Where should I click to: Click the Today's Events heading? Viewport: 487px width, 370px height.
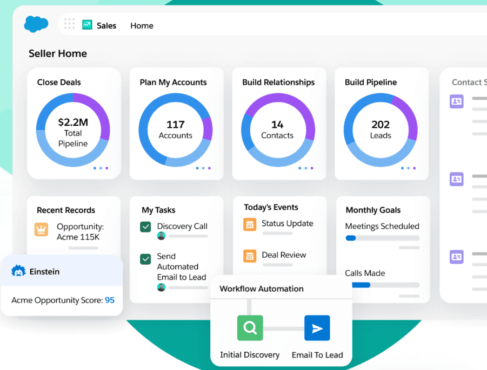271,207
